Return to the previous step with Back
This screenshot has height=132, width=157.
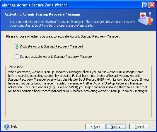tap(95, 127)
